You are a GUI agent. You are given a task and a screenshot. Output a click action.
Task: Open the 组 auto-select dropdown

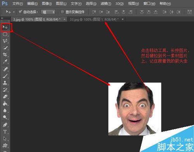[x=48, y=12]
